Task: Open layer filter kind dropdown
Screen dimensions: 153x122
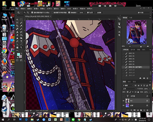Action: coord(128,85)
